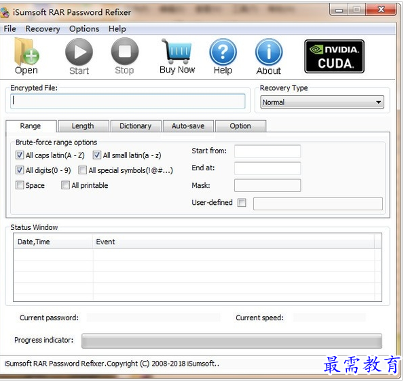Image resolution: width=406 pixels, height=386 pixels.
Task: Click the Progress indicator bar
Action: pos(232,341)
